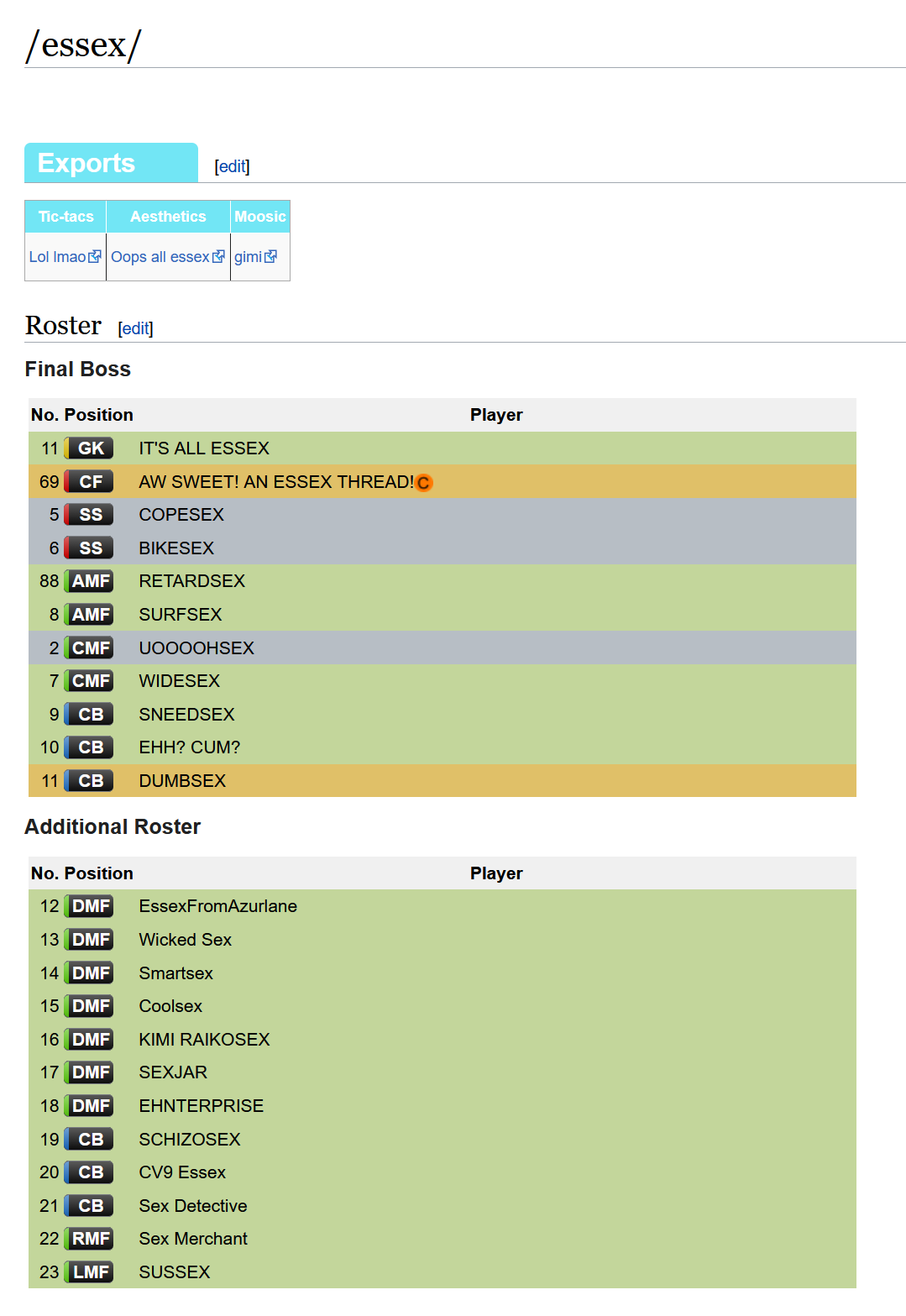Click the Additional Roster subheading
This screenshot has height=1316, width=906.
(x=113, y=827)
